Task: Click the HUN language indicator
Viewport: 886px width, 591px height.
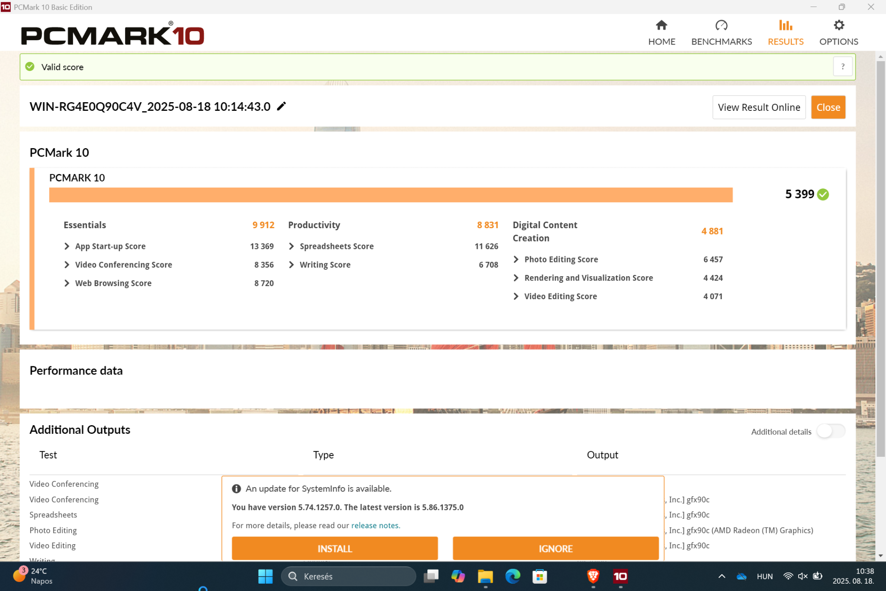Action: coord(764,576)
